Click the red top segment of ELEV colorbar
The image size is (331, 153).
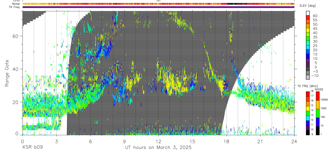click(x=308, y=17)
